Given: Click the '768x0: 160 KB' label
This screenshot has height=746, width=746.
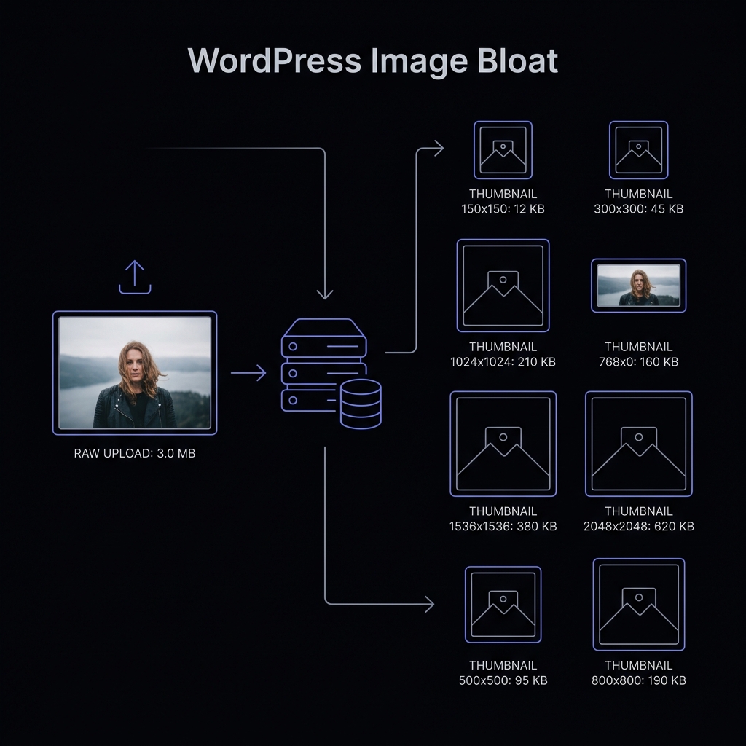Looking at the screenshot, I should point(638,362).
